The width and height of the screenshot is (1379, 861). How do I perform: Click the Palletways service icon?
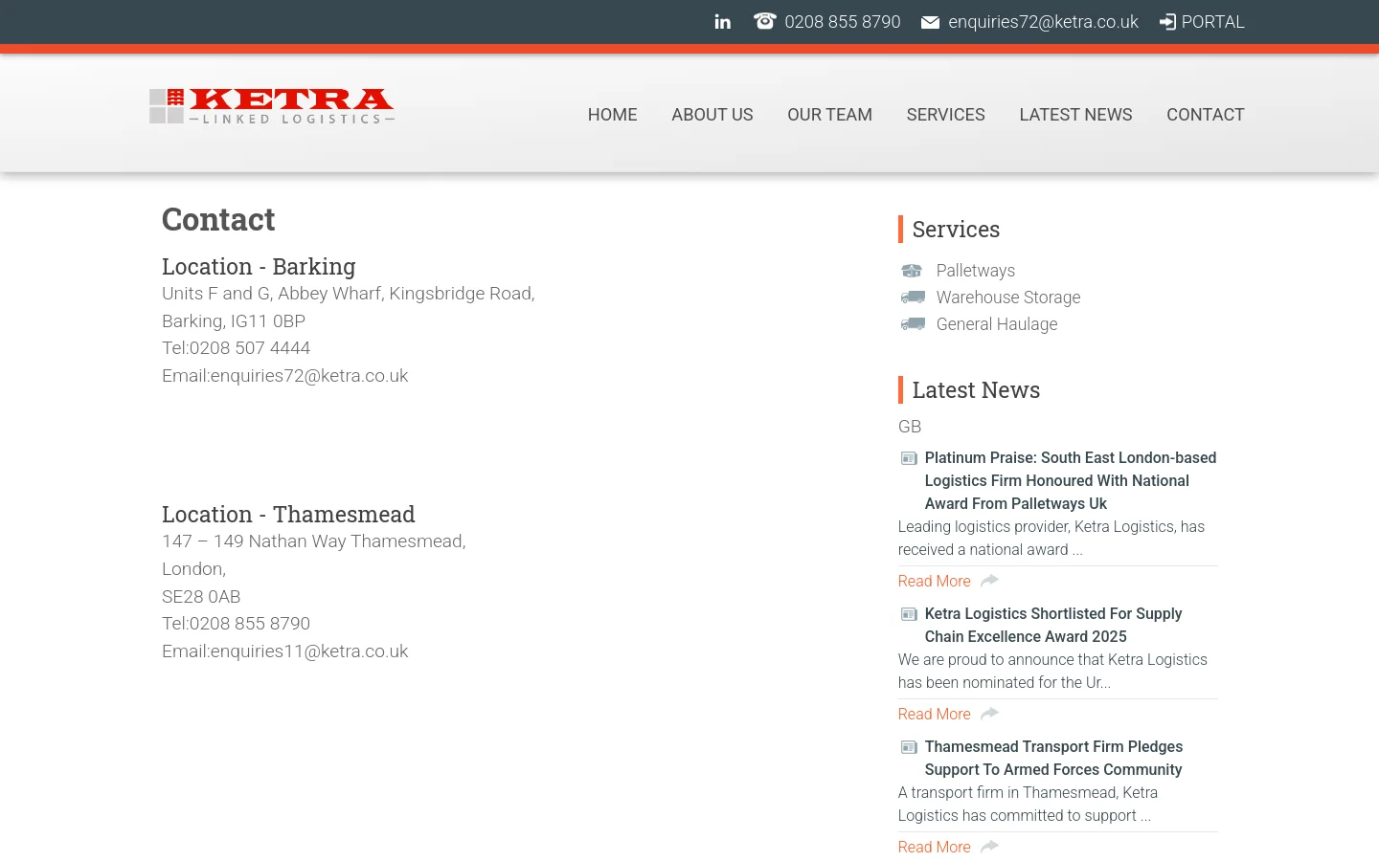[x=912, y=271]
